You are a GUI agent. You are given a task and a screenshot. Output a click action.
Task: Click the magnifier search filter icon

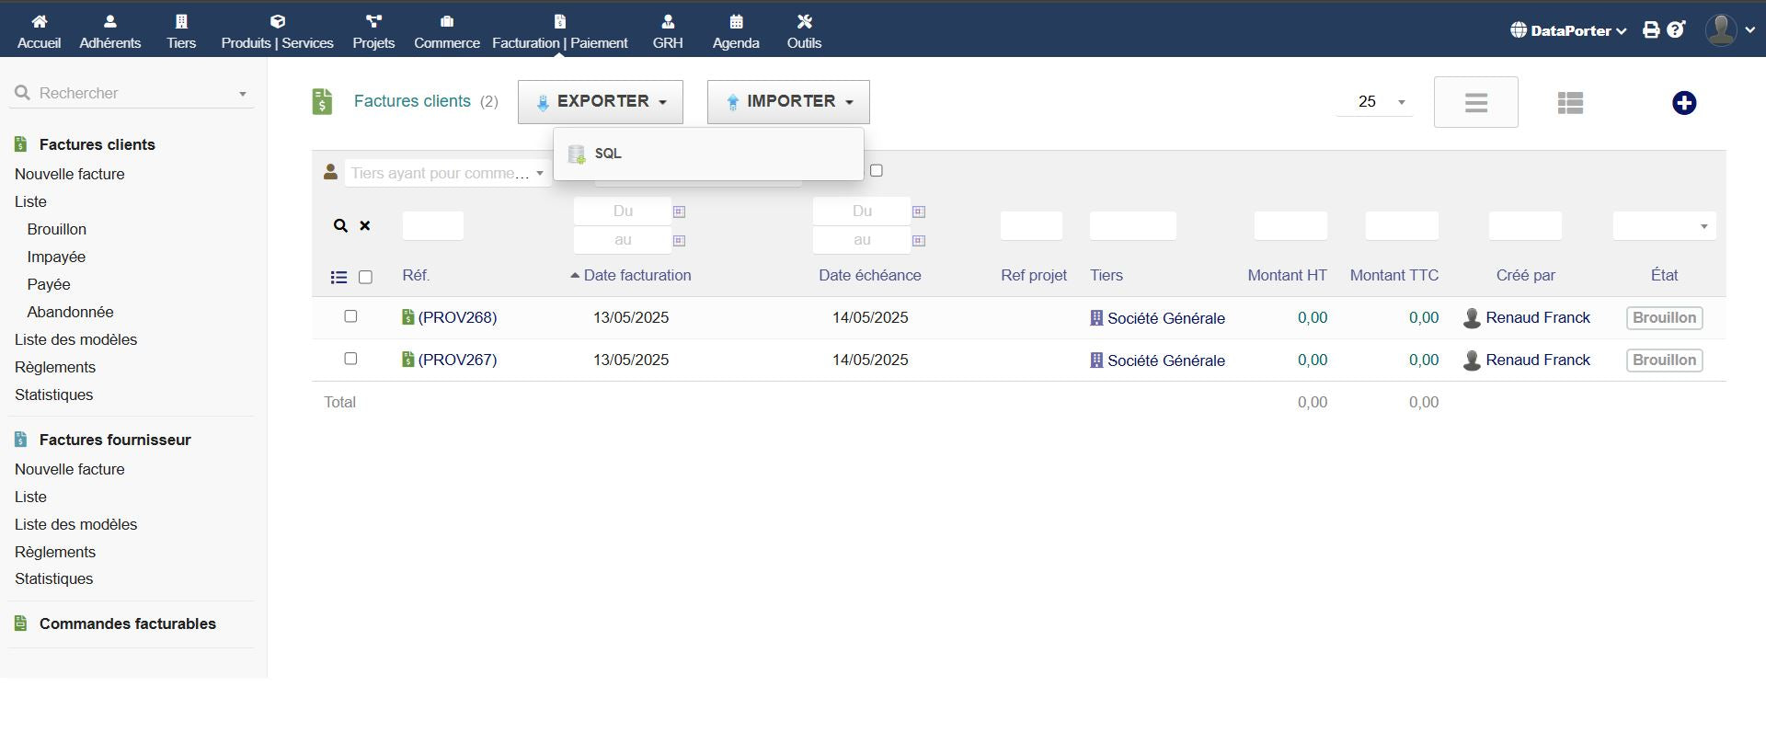pyautogui.click(x=340, y=225)
